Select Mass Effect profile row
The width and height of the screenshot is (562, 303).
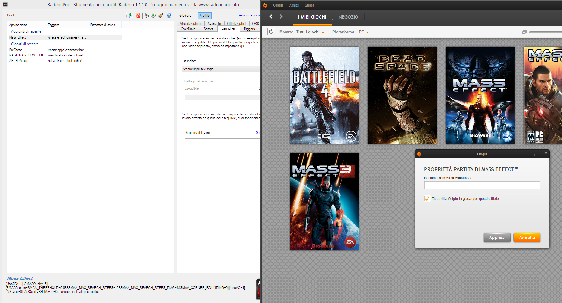pyautogui.click(x=65, y=37)
